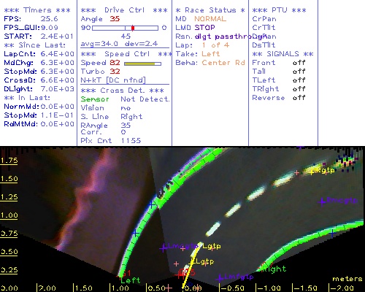Click the green Right lane label
The height and width of the screenshot is (292, 365).
click(x=274, y=269)
